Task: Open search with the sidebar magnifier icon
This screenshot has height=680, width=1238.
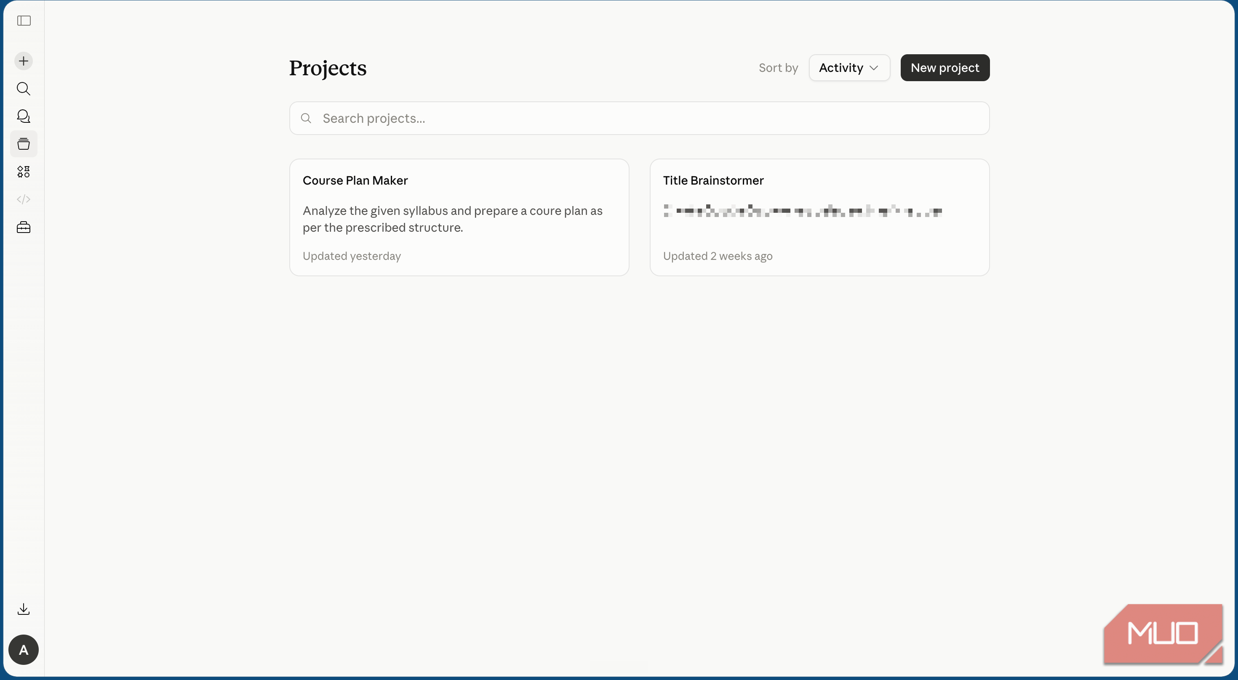Action: pyautogui.click(x=24, y=89)
